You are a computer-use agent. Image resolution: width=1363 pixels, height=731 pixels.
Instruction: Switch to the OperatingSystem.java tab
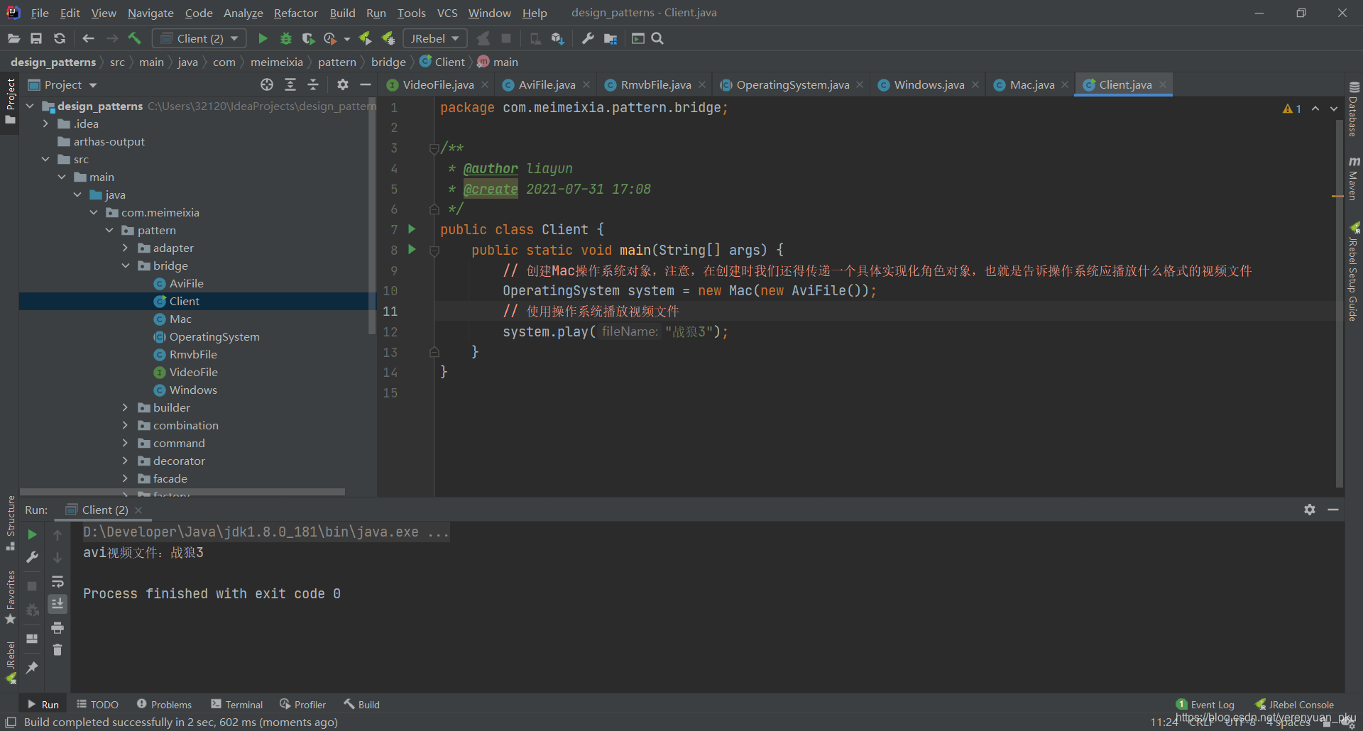click(x=792, y=84)
